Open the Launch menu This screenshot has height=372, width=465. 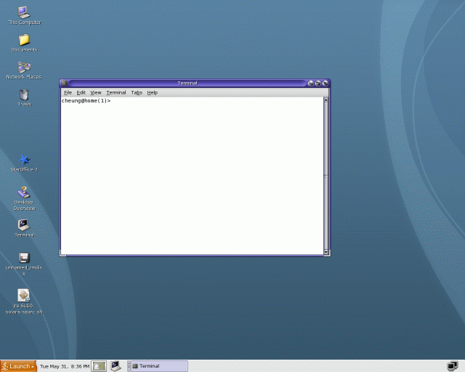click(18, 366)
